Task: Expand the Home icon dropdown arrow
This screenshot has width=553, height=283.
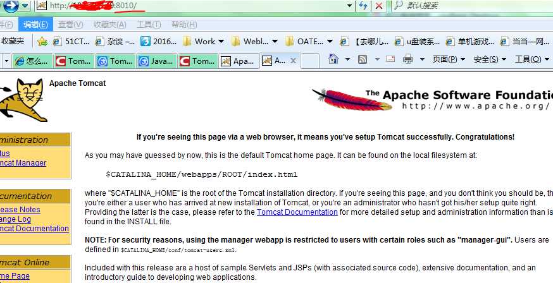Action: (347, 59)
